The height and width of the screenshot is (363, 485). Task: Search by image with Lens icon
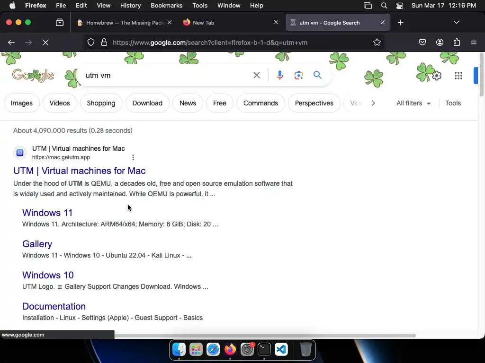tap(298, 75)
